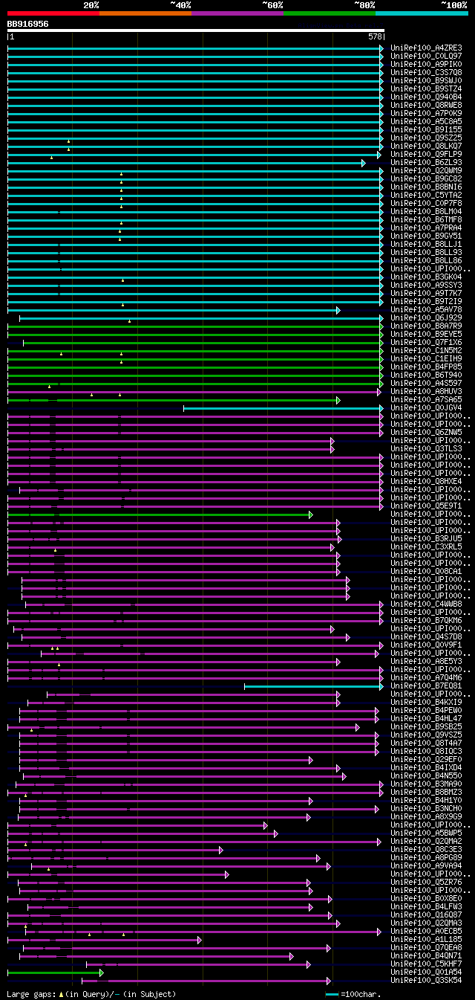Open the UniRef100_Q8LKQ7 entry

[x=426, y=146]
